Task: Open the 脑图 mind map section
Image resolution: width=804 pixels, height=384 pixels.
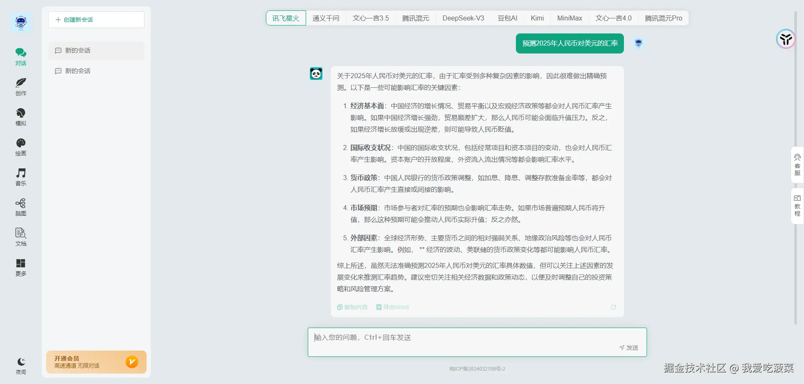Action: pyautogui.click(x=21, y=207)
